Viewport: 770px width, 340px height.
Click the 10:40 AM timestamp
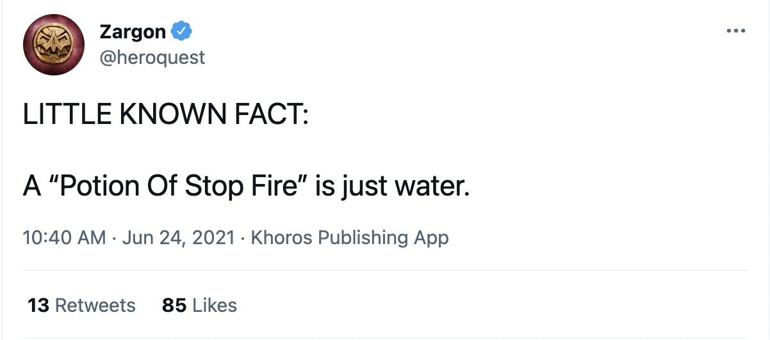(x=64, y=238)
